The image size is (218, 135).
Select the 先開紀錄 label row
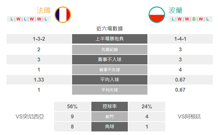tap(110, 50)
